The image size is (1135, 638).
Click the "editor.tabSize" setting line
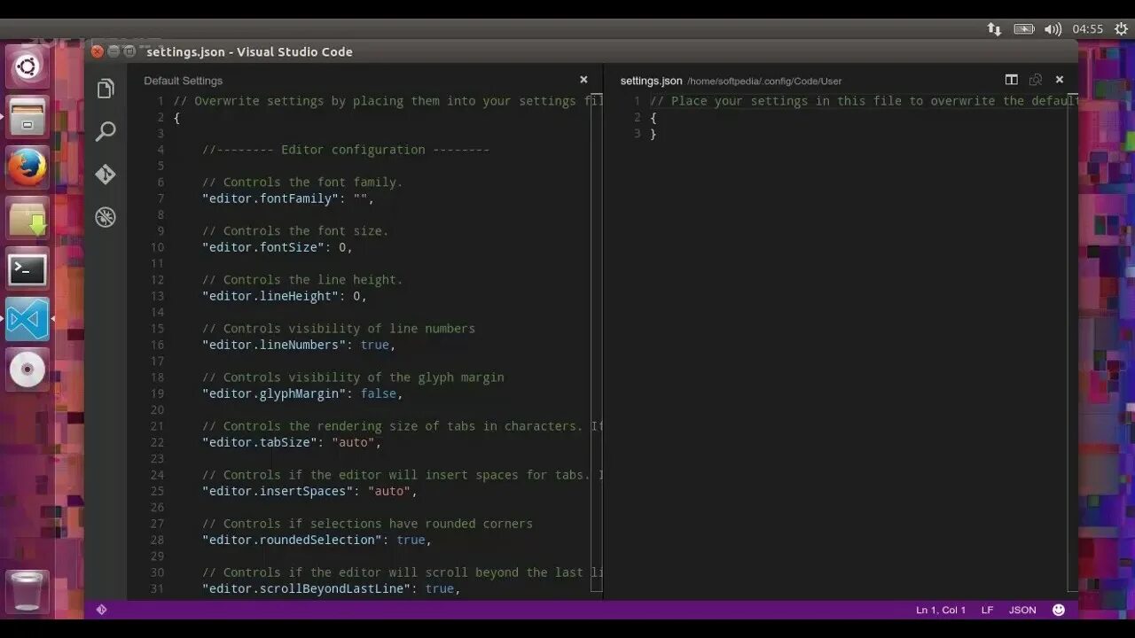[292, 442]
